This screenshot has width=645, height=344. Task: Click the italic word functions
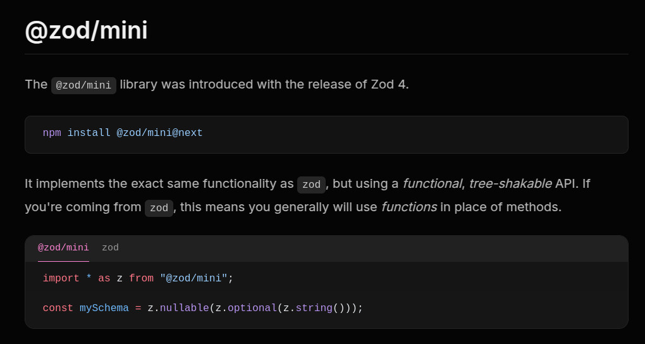coord(409,207)
